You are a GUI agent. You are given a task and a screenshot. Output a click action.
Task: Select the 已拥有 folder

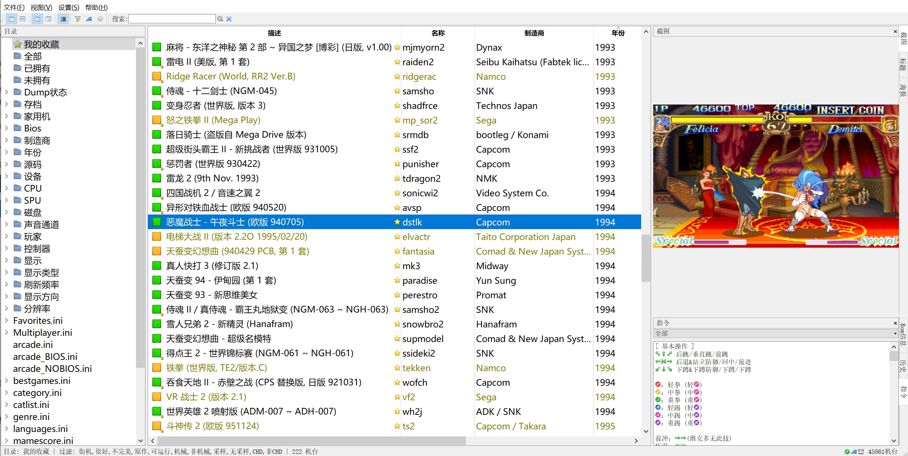click(37, 68)
